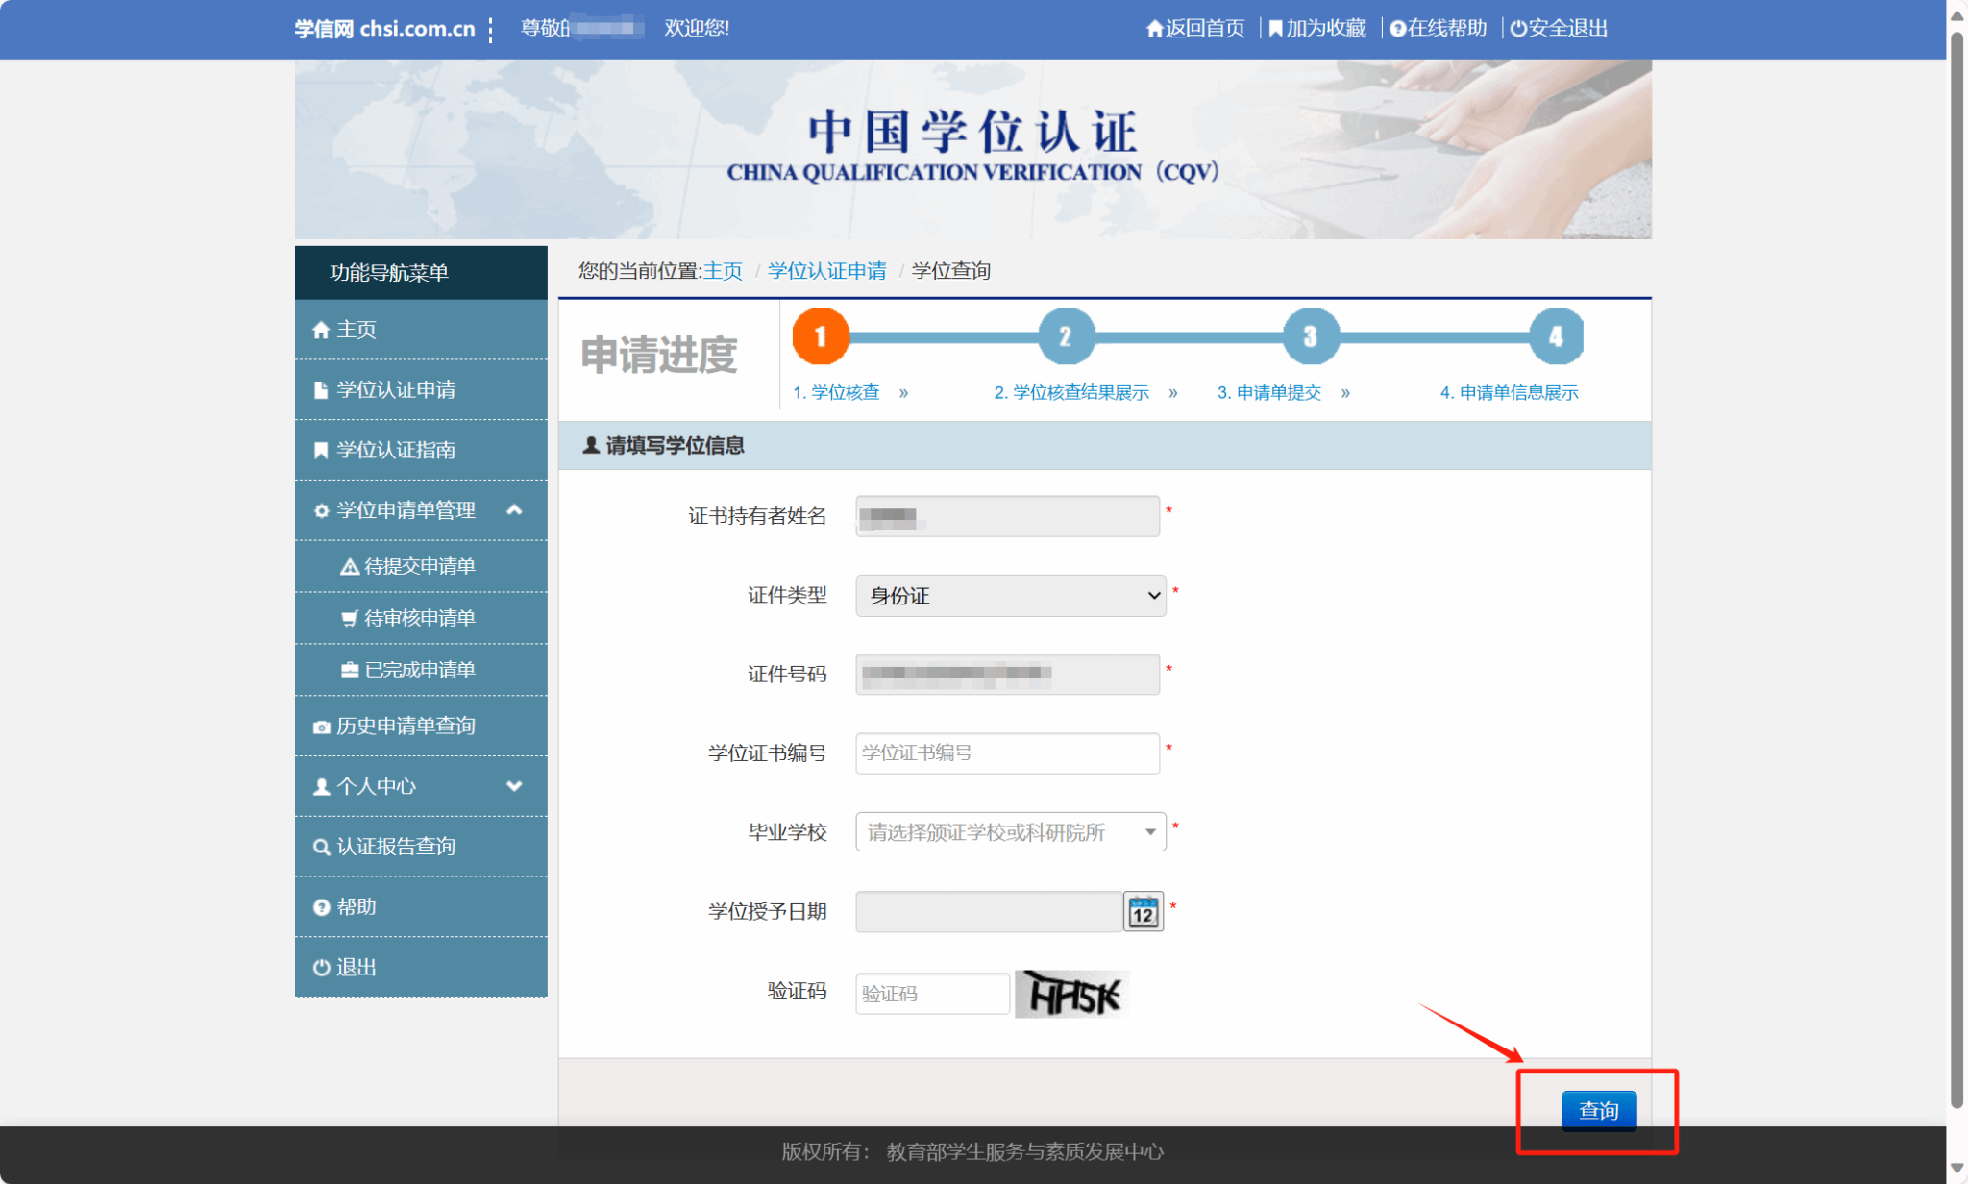Follow the 主页 breadcrumb link
1968x1184 pixels.
tap(723, 271)
